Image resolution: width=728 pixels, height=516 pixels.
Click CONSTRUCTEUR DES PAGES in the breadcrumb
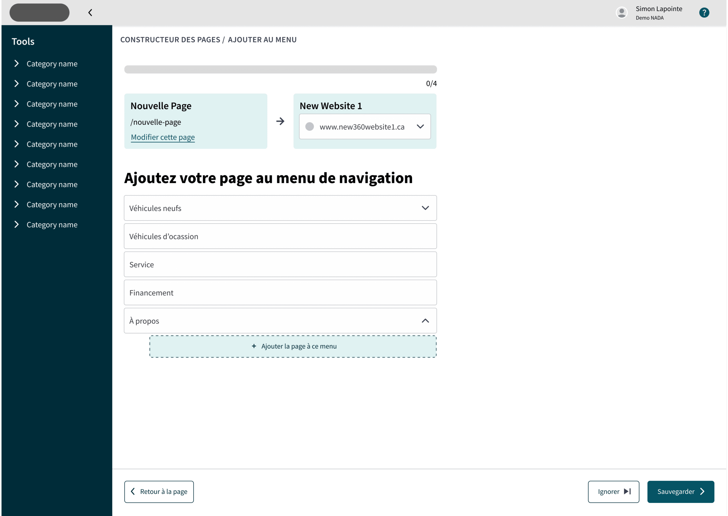[170, 39]
